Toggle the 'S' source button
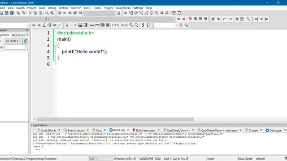The height and width of the screenshot is (161, 287). (x=143, y=25)
